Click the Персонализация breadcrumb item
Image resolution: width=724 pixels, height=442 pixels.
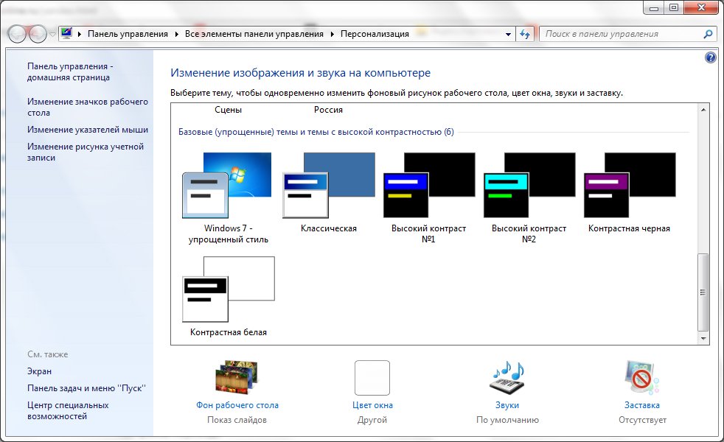click(x=375, y=34)
